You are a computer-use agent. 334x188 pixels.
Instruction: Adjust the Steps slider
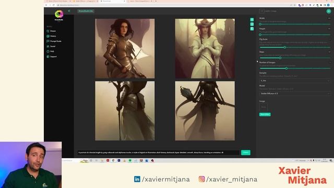295,58
